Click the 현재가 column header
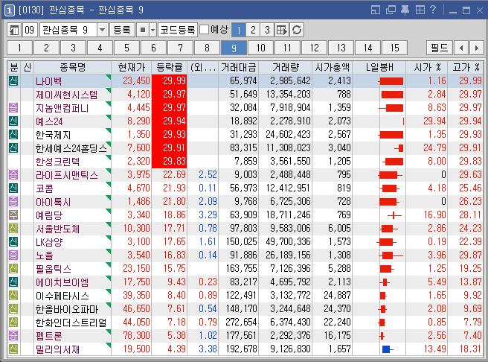 click(x=132, y=67)
